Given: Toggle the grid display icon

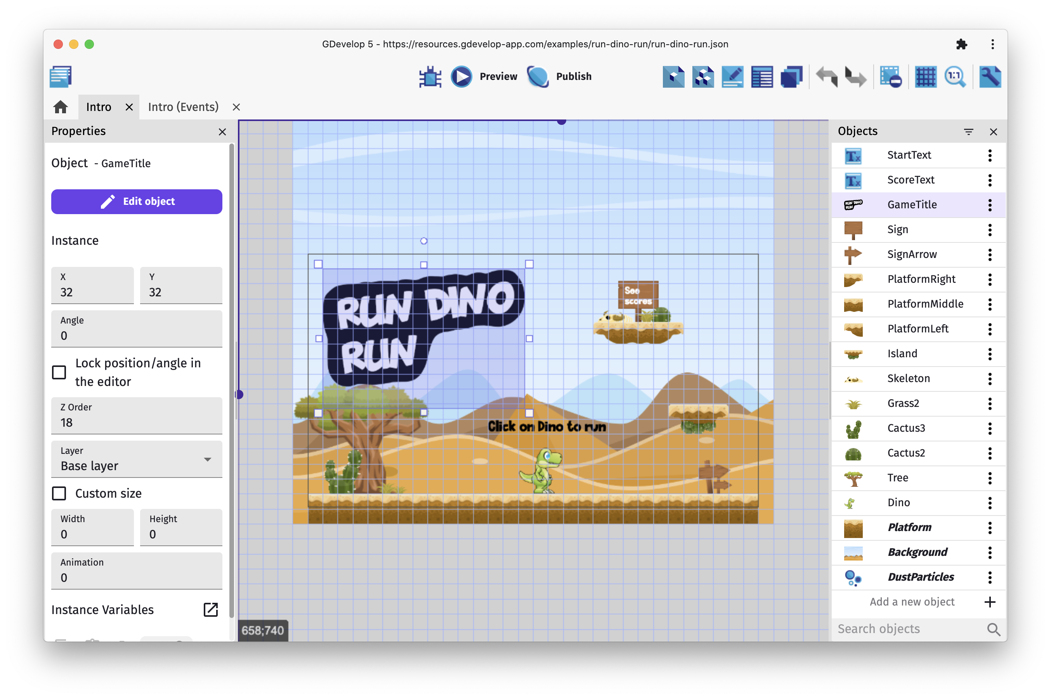Looking at the screenshot, I should click(925, 76).
